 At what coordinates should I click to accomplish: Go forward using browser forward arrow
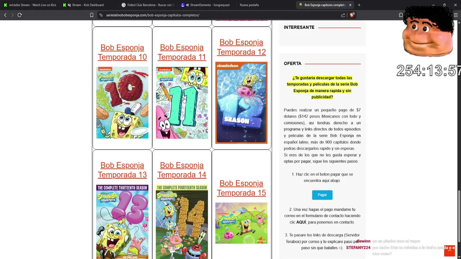[x=12, y=15]
